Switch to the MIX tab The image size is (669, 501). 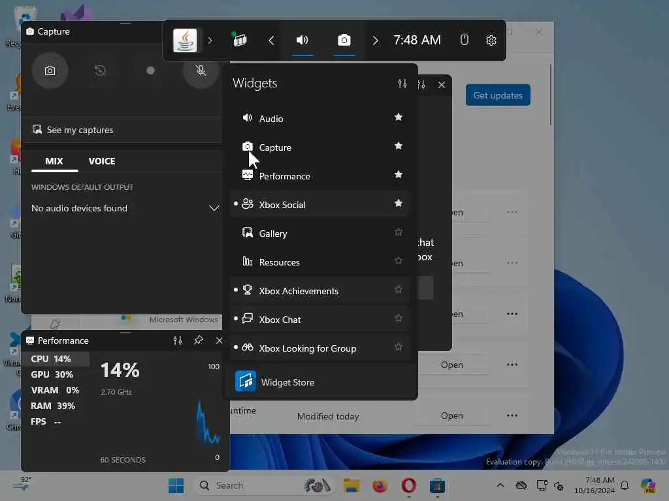click(x=54, y=162)
